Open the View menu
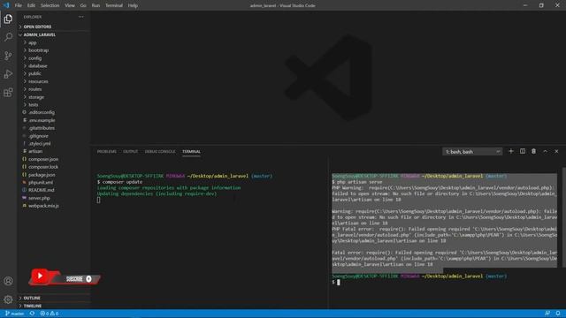 coord(70,5)
